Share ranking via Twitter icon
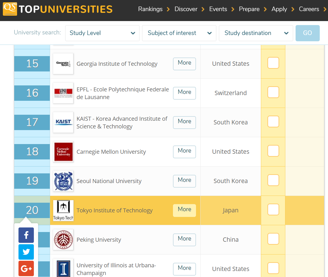This screenshot has height=277, width=328. coord(26,252)
